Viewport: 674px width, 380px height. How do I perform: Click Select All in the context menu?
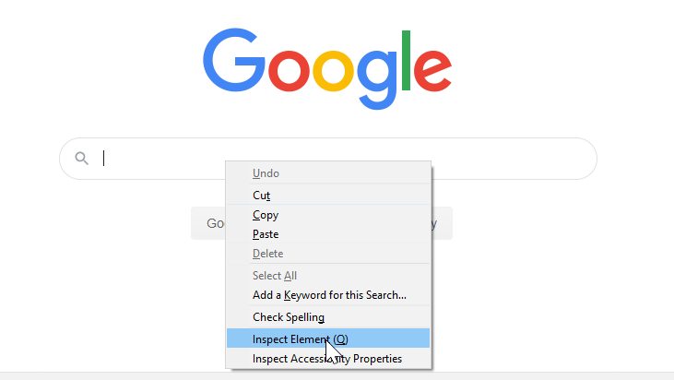[x=275, y=276]
